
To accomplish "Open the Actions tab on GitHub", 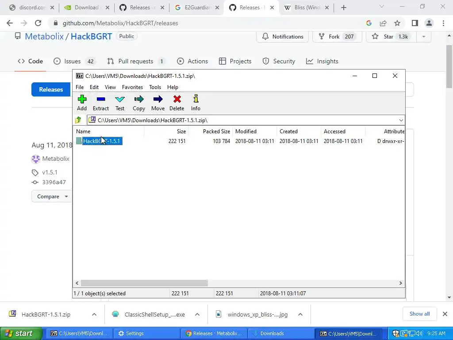I will (x=192, y=61).
